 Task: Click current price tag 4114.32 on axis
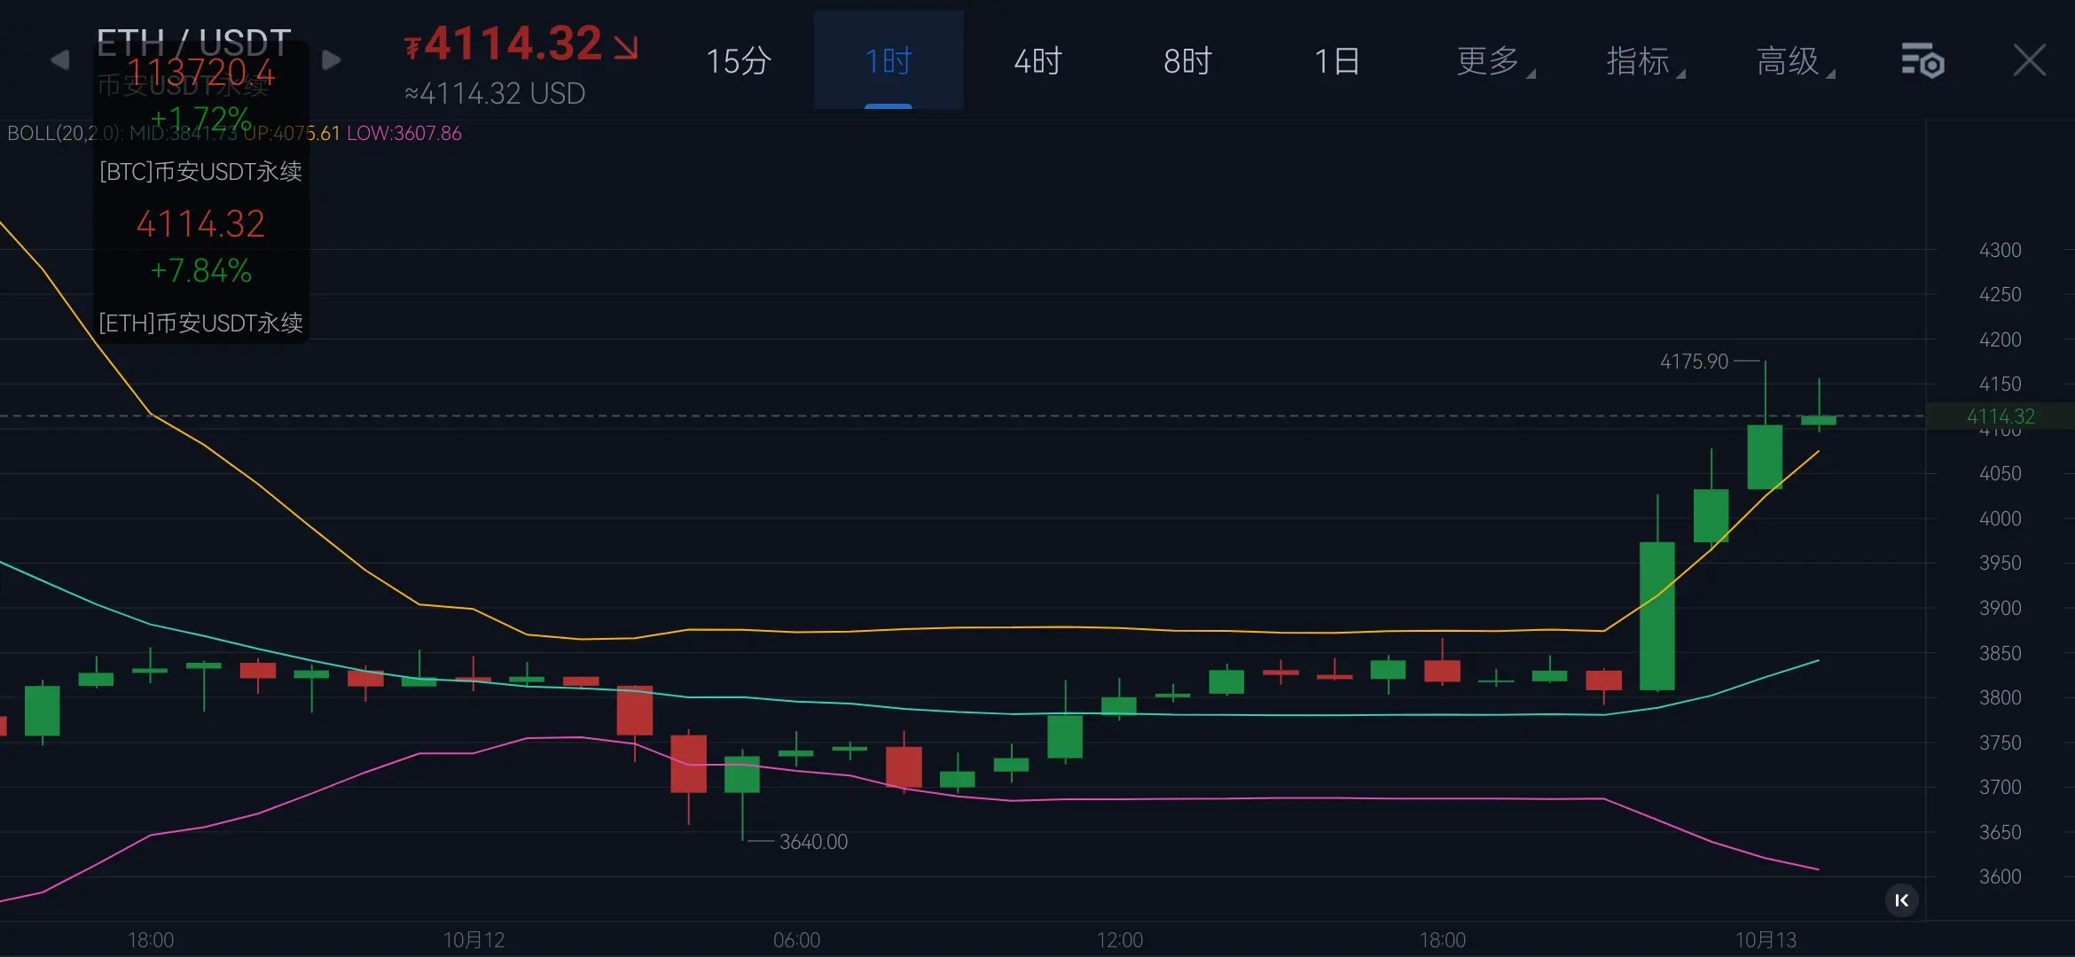click(x=2001, y=416)
